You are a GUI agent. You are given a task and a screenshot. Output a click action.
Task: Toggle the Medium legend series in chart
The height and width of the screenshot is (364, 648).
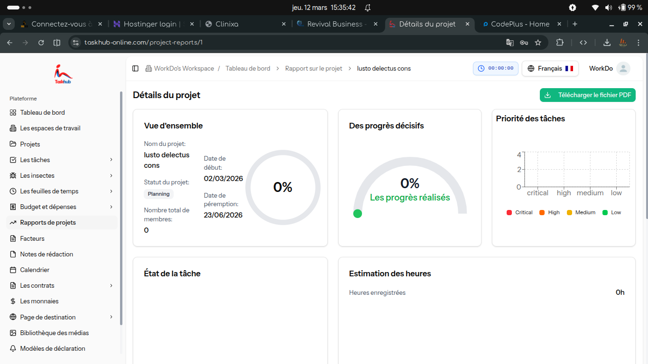pyautogui.click(x=581, y=212)
